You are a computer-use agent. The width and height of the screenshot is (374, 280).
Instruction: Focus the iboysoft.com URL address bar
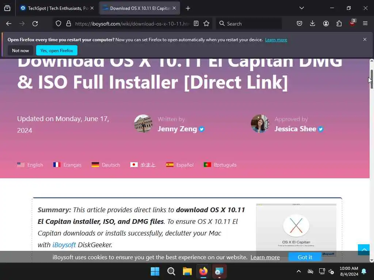point(132,24)
